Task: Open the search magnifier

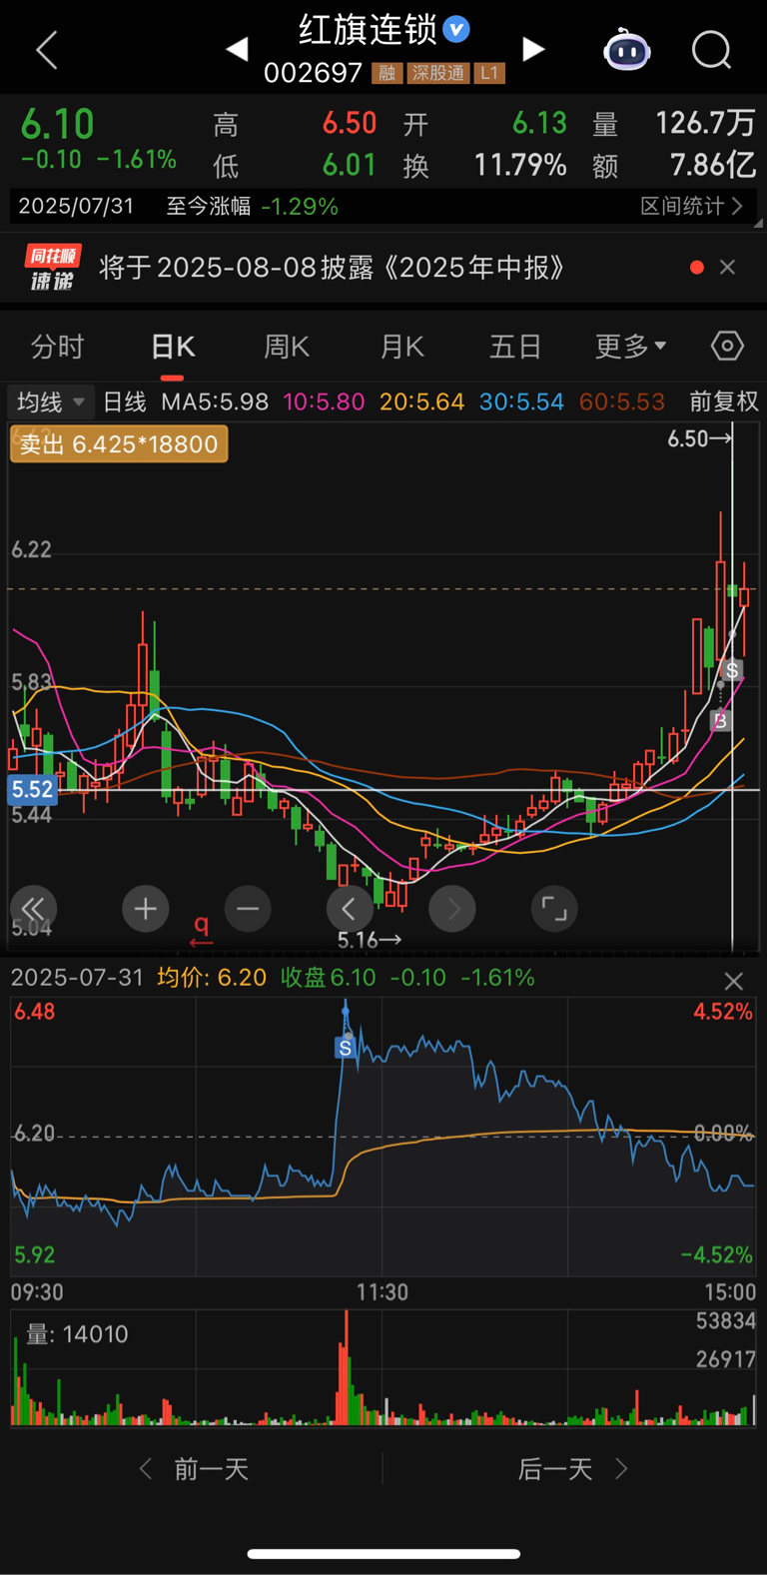Action: click(x=712, y=49)
